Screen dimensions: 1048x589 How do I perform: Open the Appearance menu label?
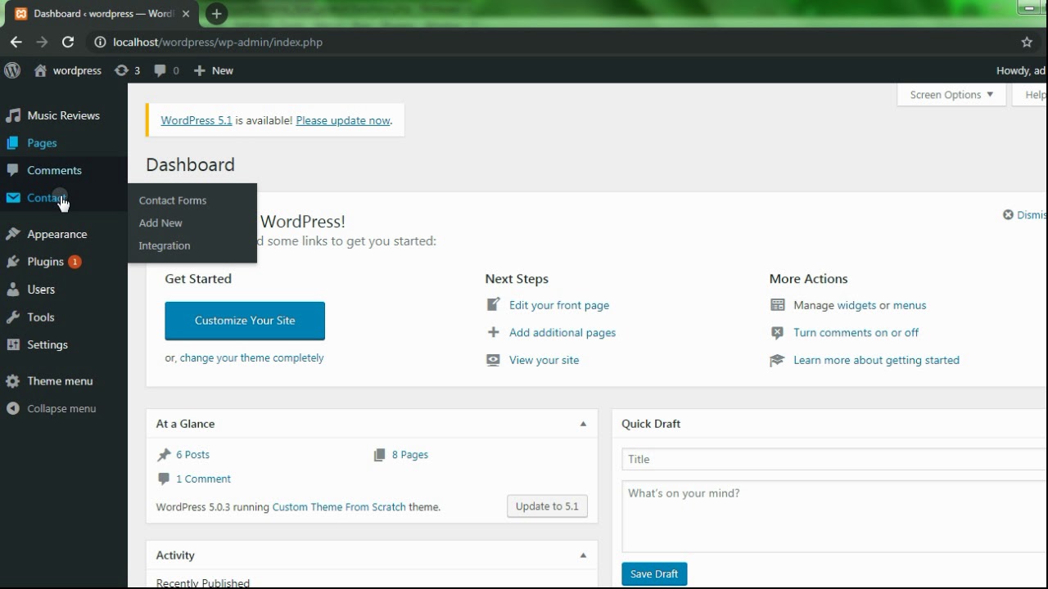(57, 234)
